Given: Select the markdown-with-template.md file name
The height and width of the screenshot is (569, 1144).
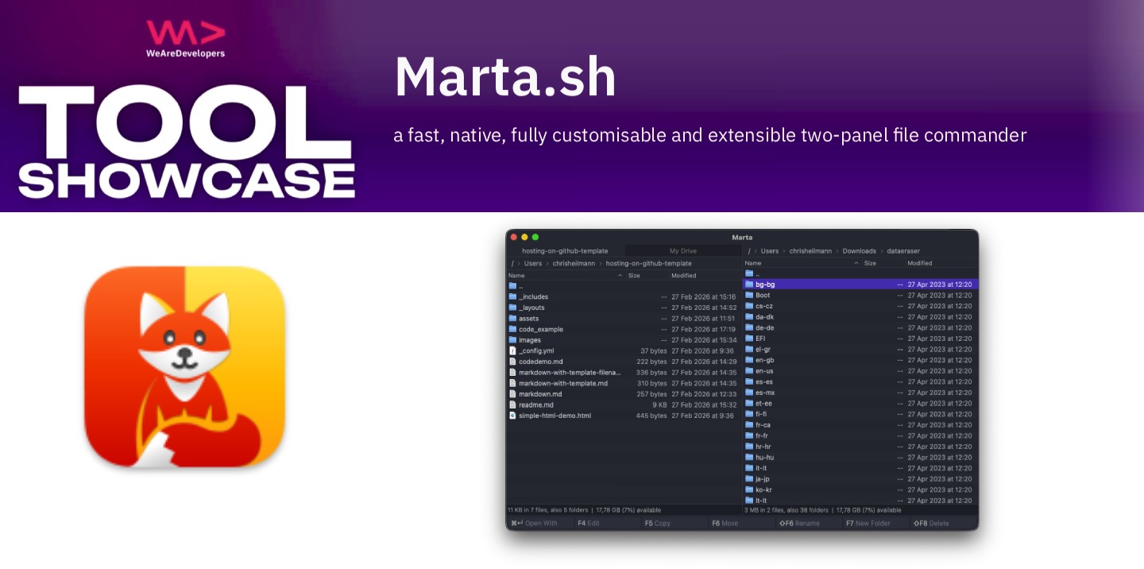Looking at the screenshot, I should (563, 383).
